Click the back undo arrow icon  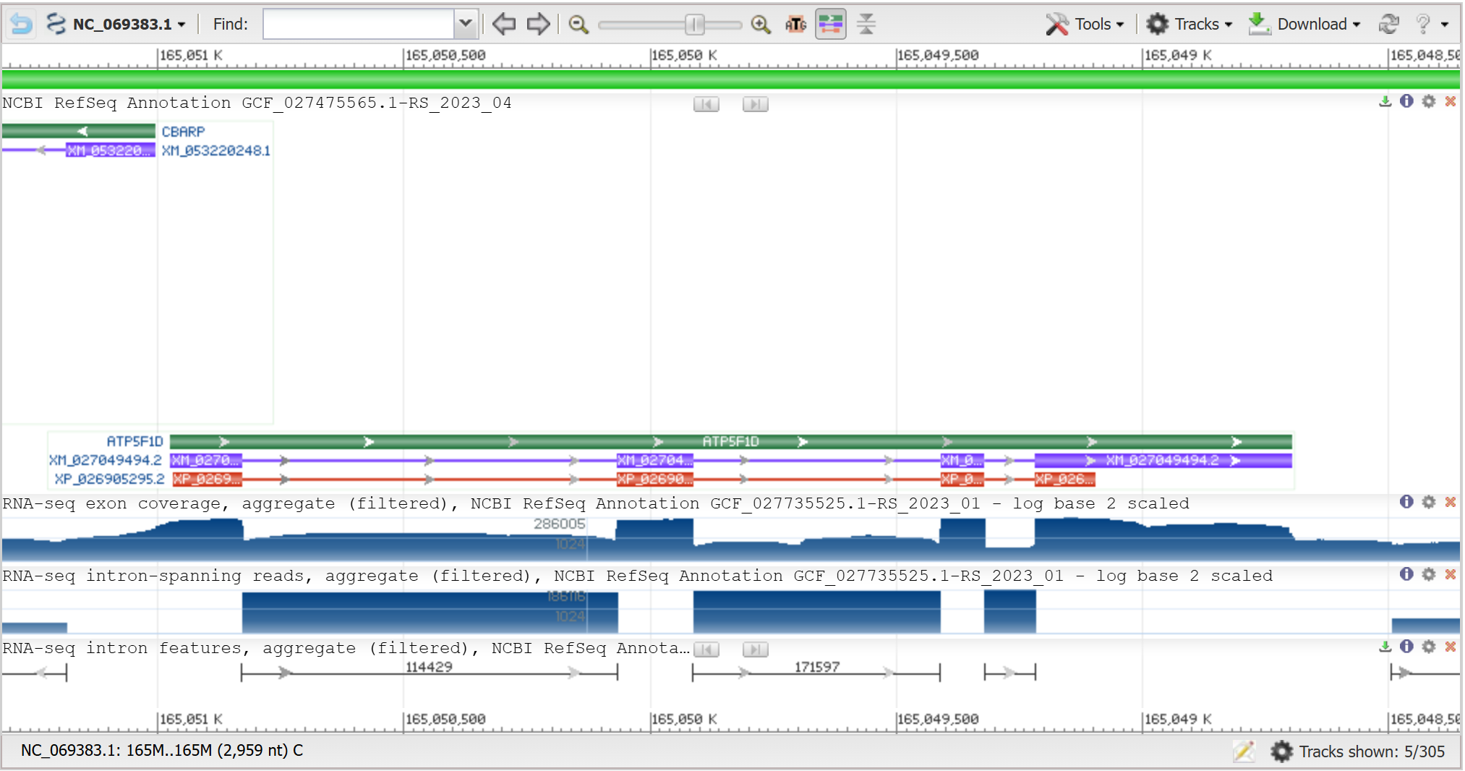21,24
